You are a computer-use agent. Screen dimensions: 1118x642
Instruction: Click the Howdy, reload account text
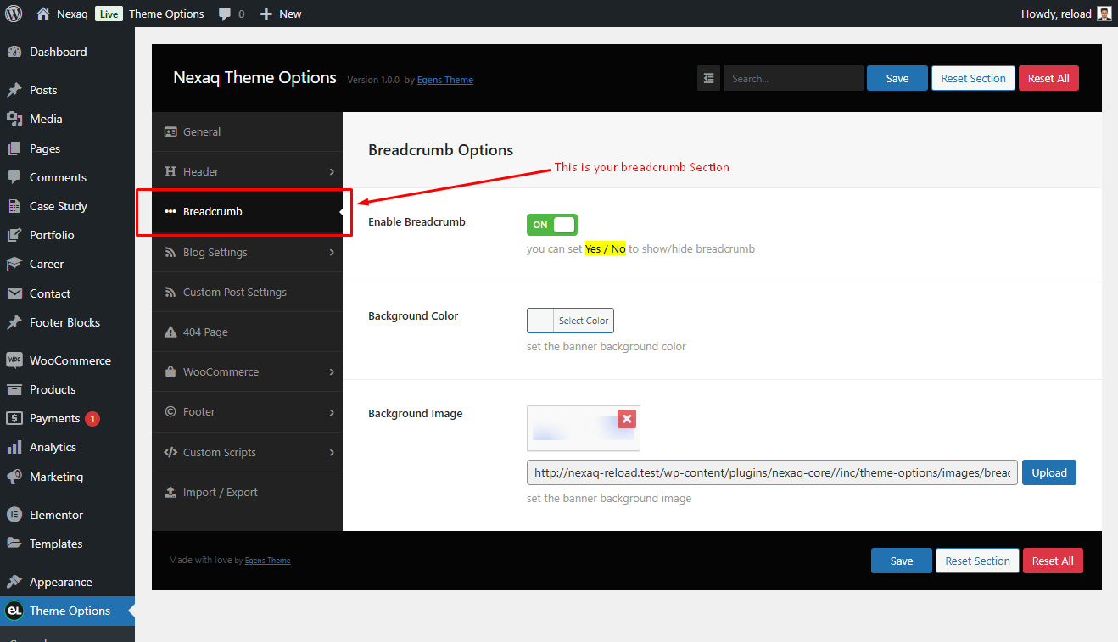click(1056, 14)
